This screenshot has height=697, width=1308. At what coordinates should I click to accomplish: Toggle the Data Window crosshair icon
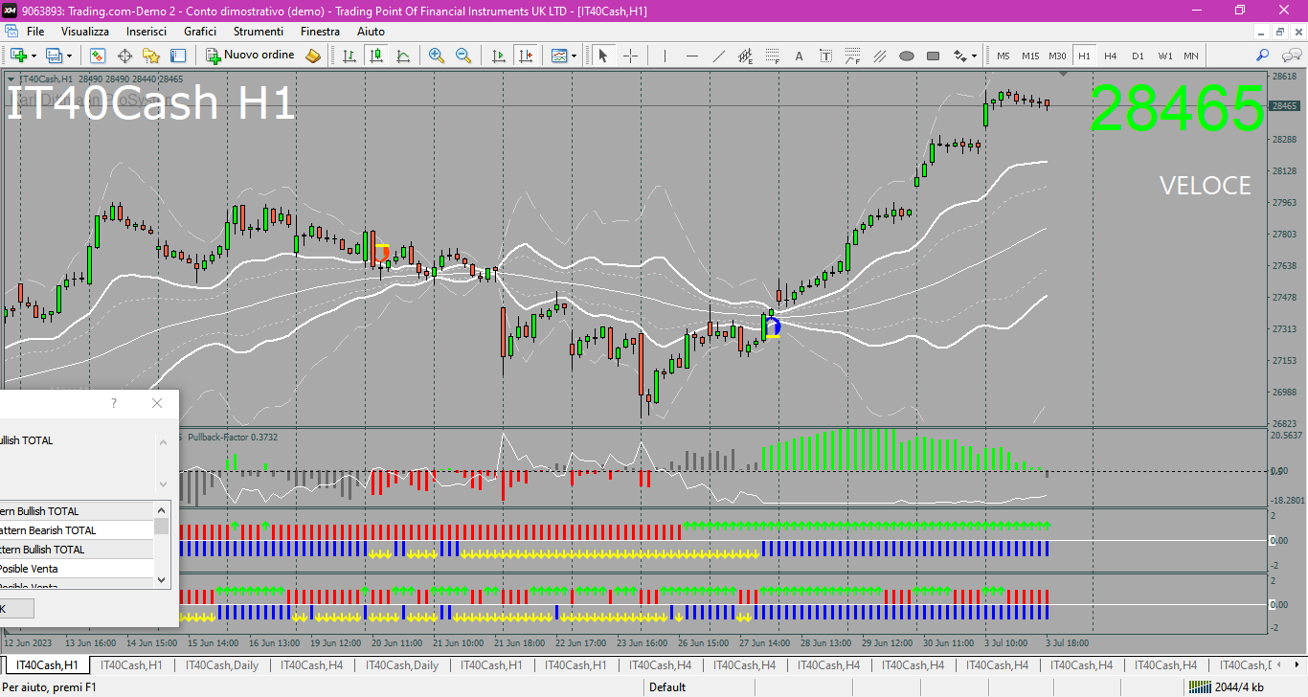click(124, 56)
